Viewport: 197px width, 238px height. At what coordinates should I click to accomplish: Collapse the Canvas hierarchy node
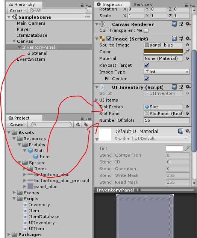[14, 41]
